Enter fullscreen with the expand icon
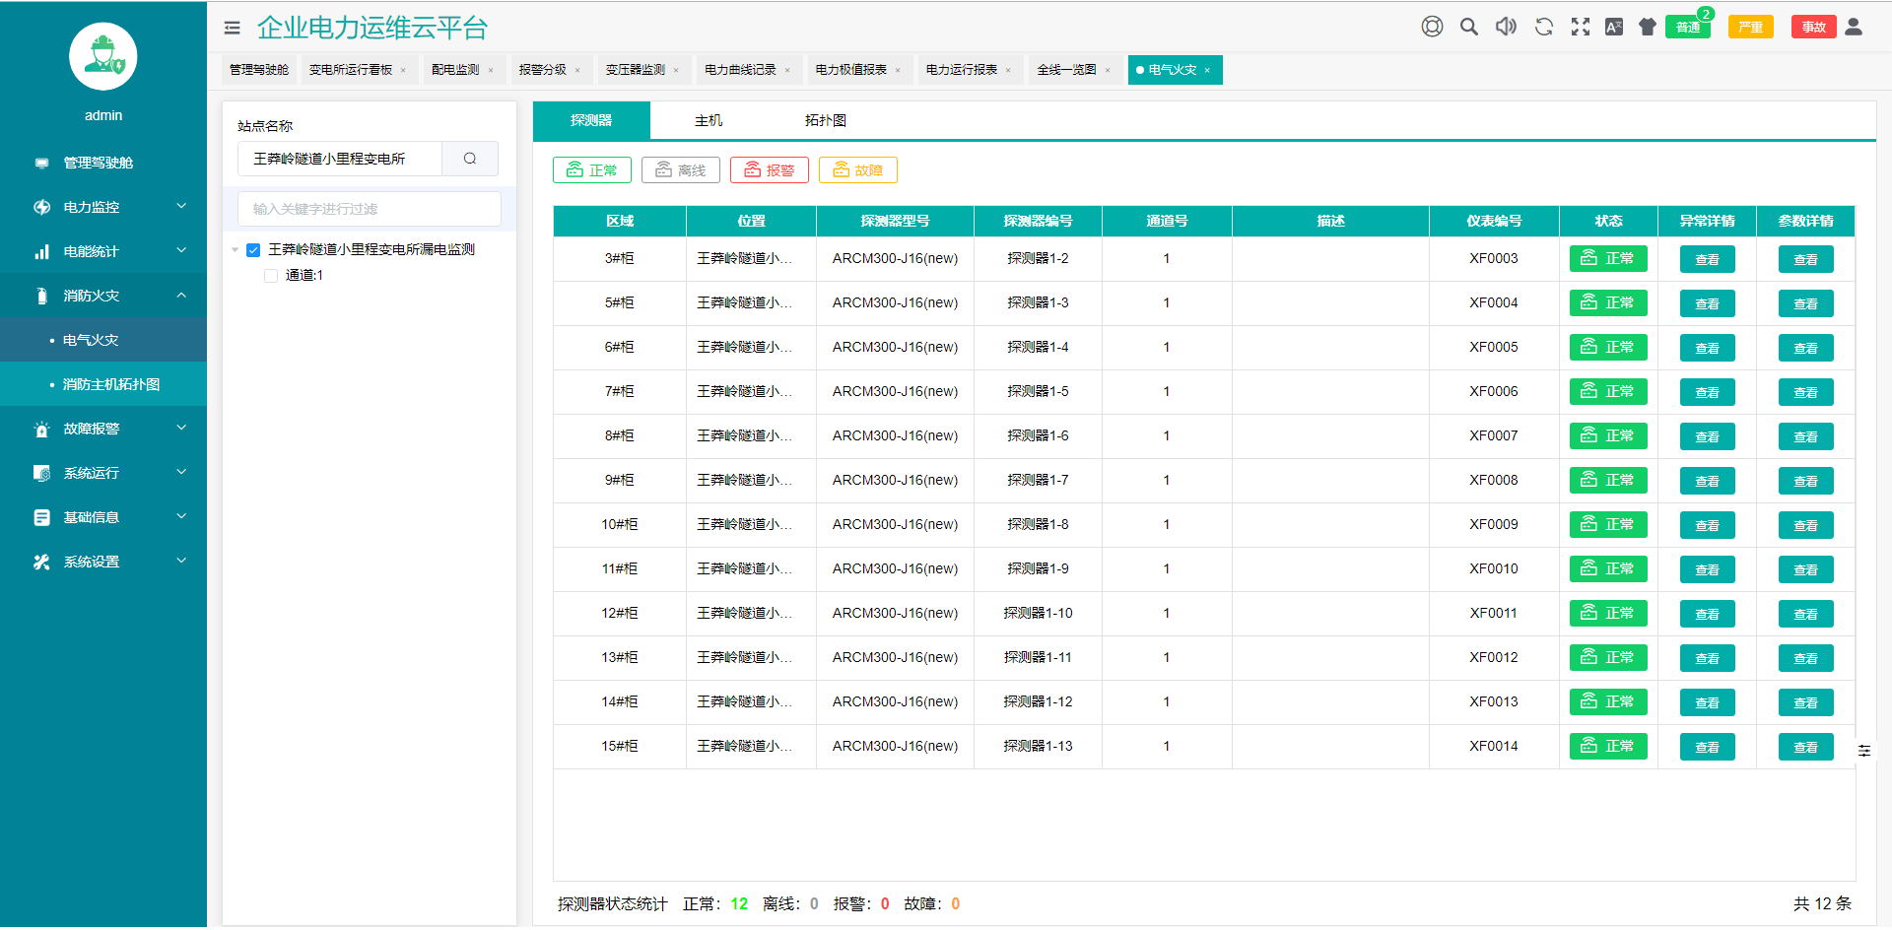Viewport: 1892px width, 930px height. coord(1581,27)
